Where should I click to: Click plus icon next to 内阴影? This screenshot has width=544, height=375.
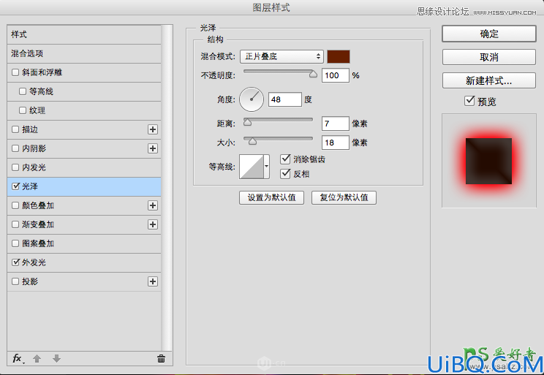153,148
